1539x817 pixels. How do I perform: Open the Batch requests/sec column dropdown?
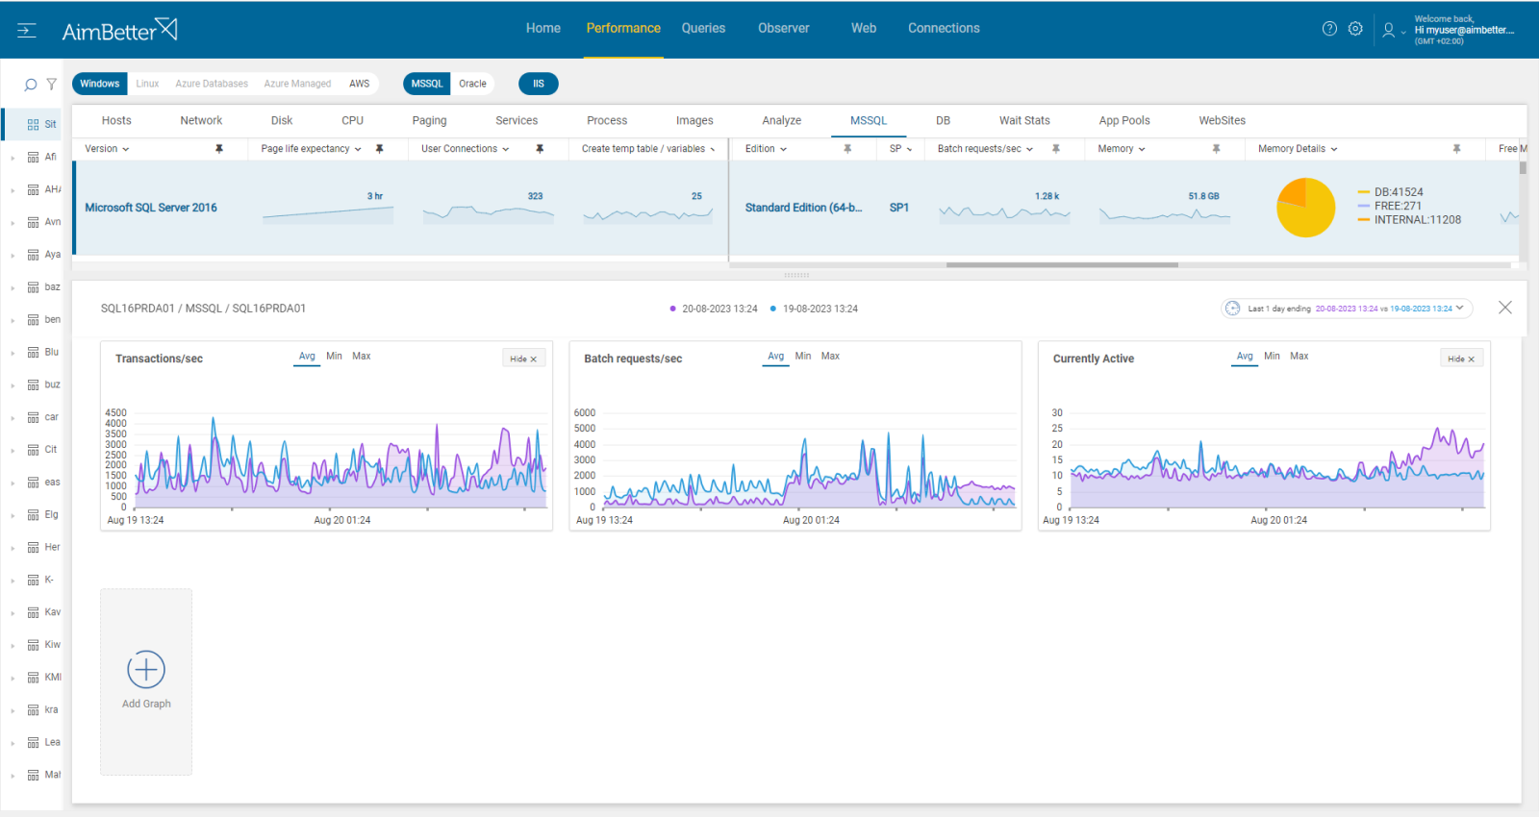(x=1029, y=149)
